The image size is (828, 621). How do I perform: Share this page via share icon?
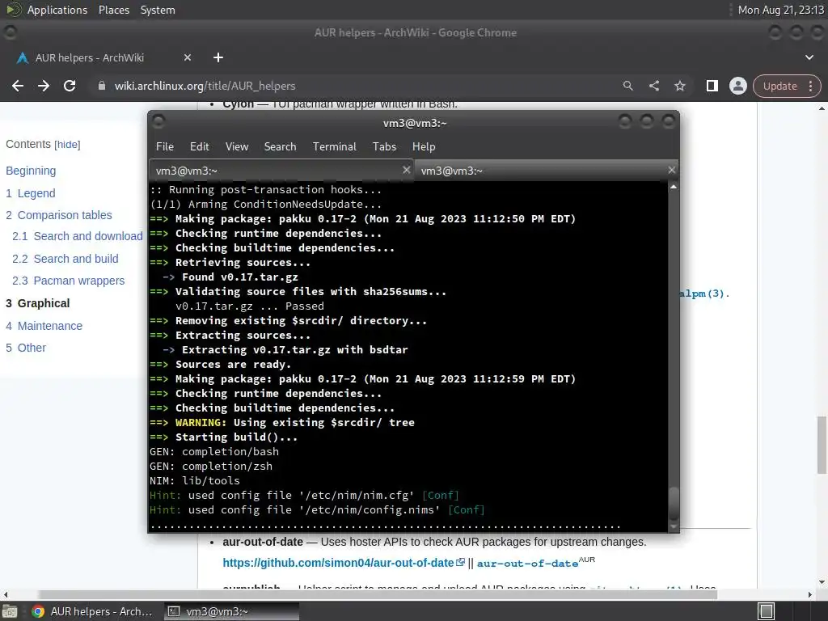(653, 86)
